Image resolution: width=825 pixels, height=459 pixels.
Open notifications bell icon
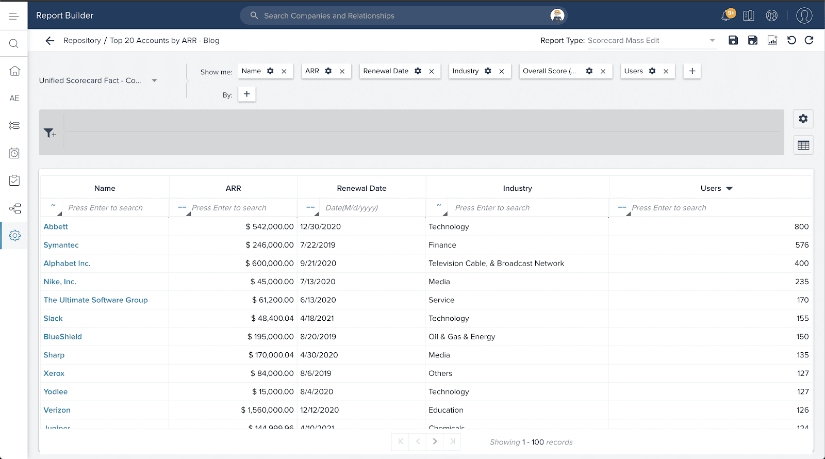[x=726, y=15]
